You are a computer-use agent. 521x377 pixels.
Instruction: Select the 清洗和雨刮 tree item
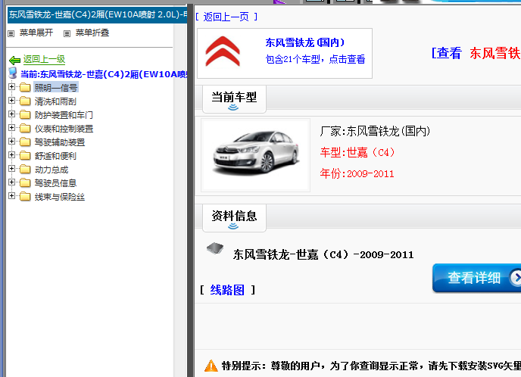(55, 101)
